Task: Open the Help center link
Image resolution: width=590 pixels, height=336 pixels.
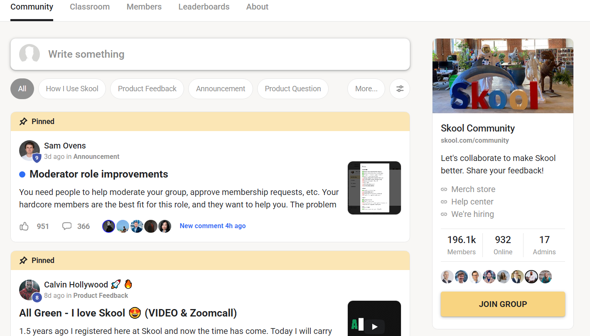Action: click(472, 202)
